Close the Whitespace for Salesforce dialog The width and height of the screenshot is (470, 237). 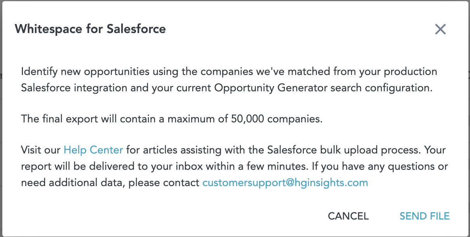click(440, 29)
